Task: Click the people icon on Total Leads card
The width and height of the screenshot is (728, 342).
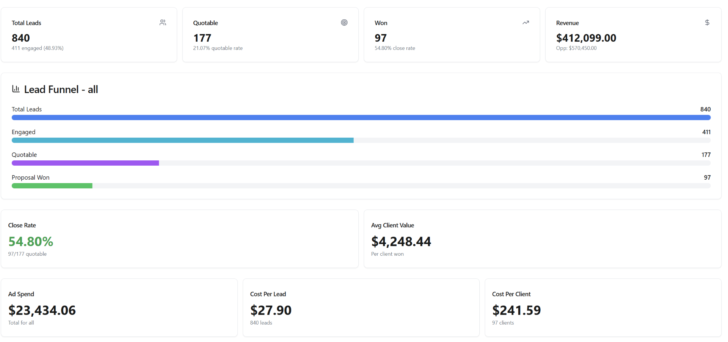Action: 163,22
